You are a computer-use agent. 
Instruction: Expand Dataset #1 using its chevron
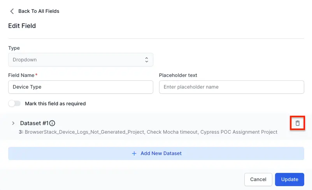[13, 123]
